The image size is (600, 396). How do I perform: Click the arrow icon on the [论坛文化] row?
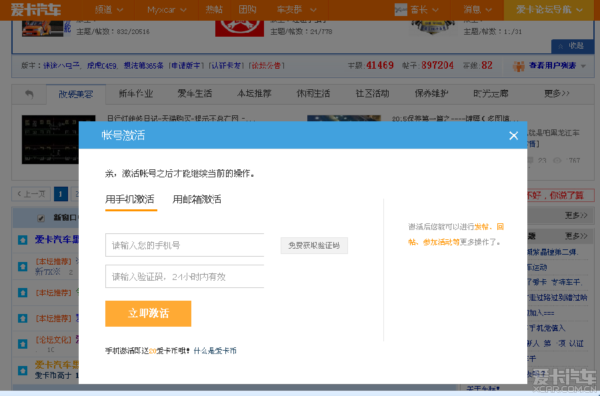point(23,343)
